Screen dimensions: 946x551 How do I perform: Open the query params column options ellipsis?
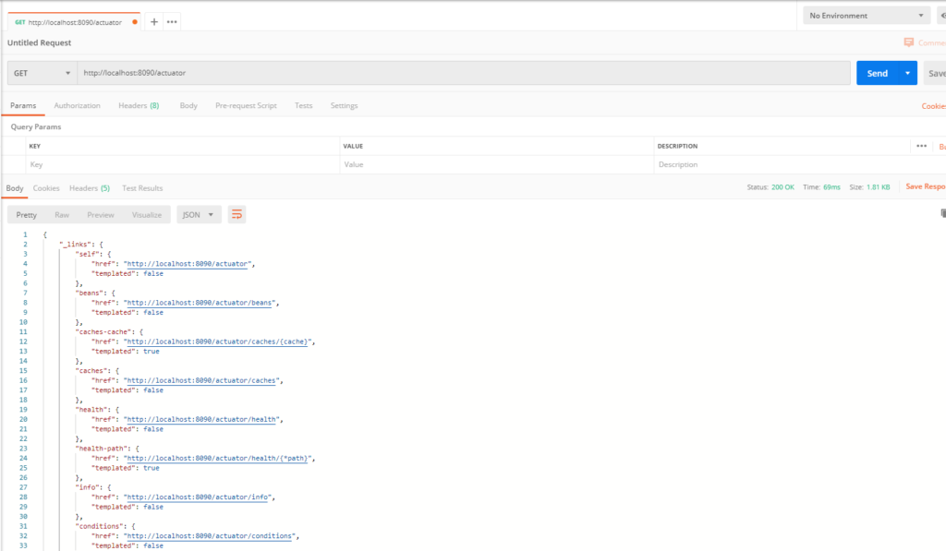(x=921, y=146)
